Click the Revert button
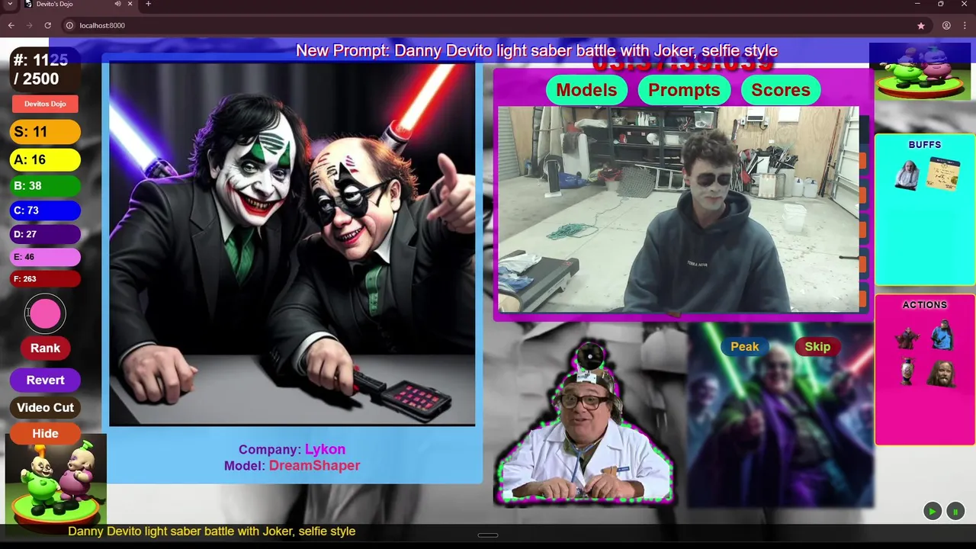This screenshot has height=549, width=976. coord(45,380)
